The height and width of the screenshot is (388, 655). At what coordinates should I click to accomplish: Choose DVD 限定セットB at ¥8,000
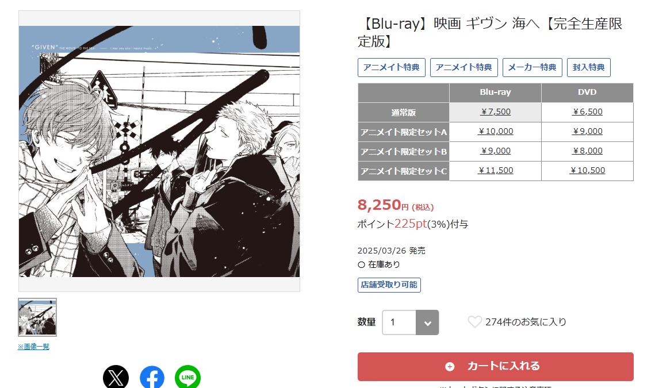point(587,151)
